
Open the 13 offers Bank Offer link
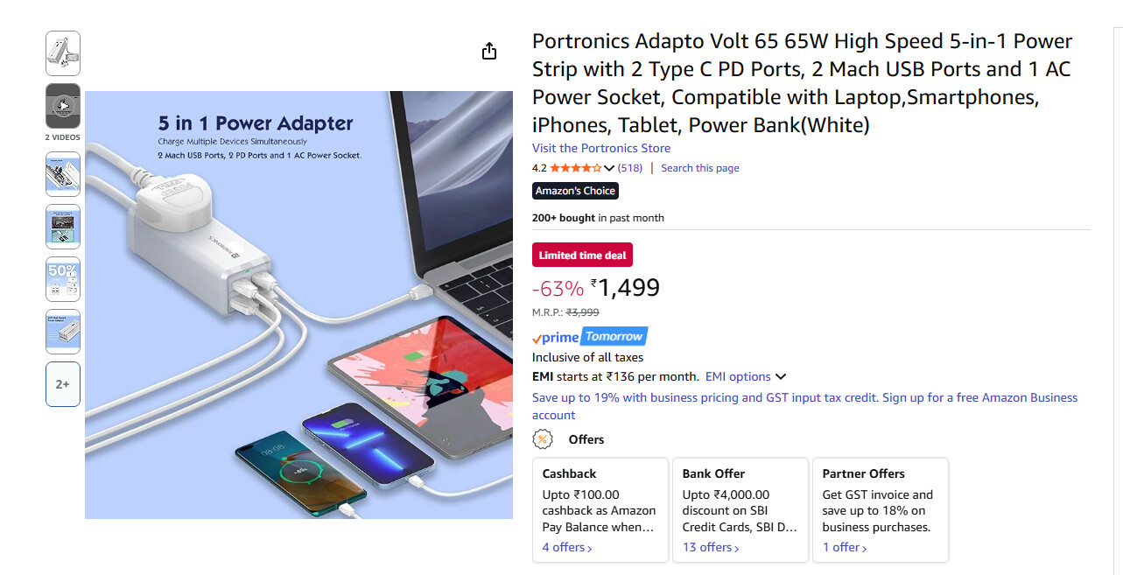[711, 548]
